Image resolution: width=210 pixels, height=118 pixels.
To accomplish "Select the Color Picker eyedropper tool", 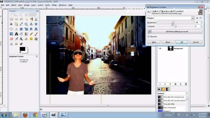I will (x=21, y=24).
